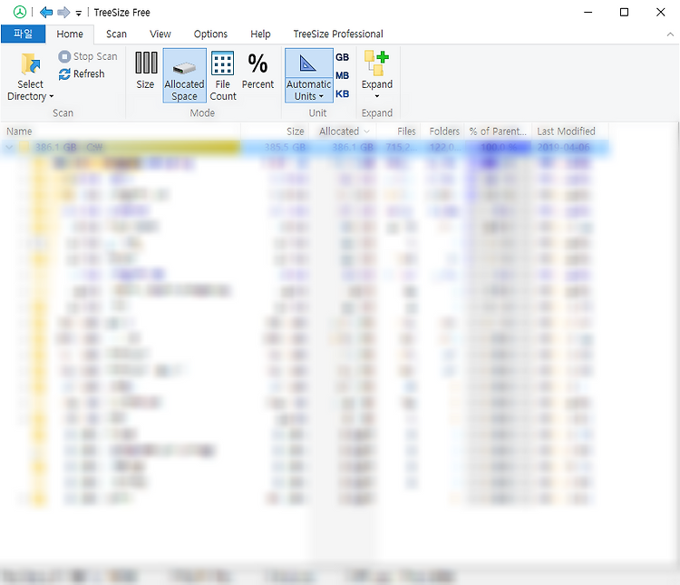Open the Select Directory dropdown arrow
This screenshot has height=585, width=680.
[x=51, y=96]
